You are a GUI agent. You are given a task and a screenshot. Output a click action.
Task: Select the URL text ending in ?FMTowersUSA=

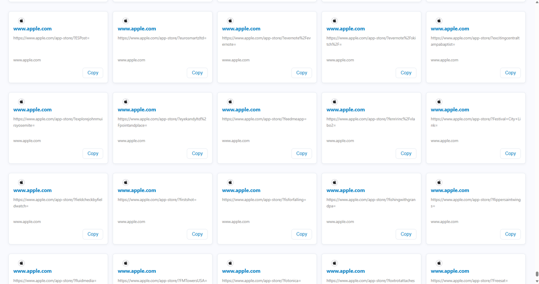click(162, 281)
